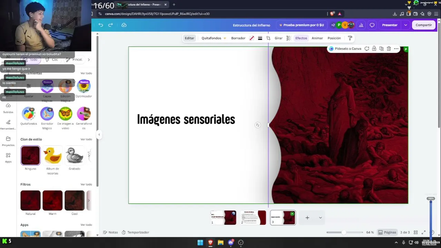Open the transparency checkerboard tool
This screenshot has height=248, width=441.
point(288,38)
